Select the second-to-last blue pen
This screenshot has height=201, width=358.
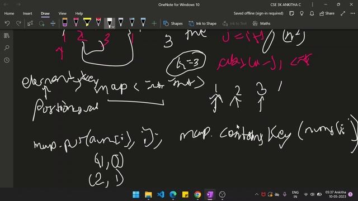132,22
